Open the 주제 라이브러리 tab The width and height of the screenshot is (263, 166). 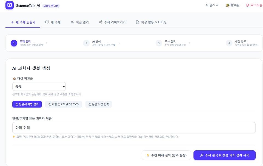112,22
